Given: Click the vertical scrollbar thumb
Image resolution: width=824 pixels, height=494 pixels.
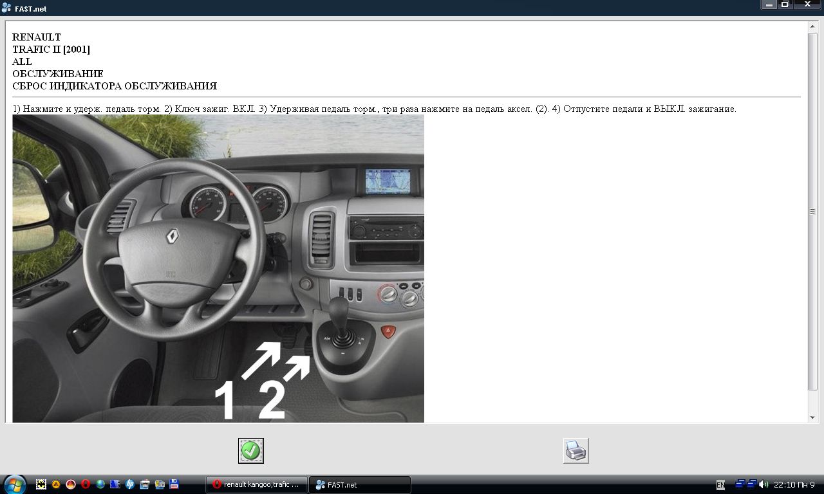Looking at the screenshot, I should click(x=812, y=211).
